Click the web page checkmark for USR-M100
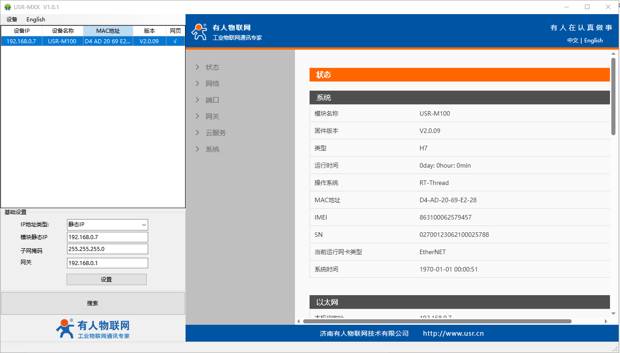Screen dimensions: 620x353 coord(175,41)
